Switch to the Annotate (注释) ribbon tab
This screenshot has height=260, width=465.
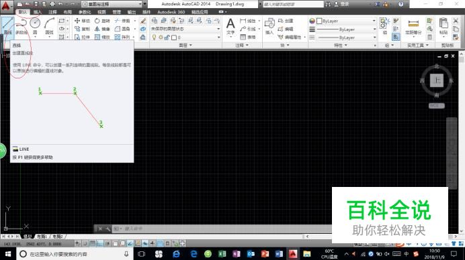click(x=52, y=12)
